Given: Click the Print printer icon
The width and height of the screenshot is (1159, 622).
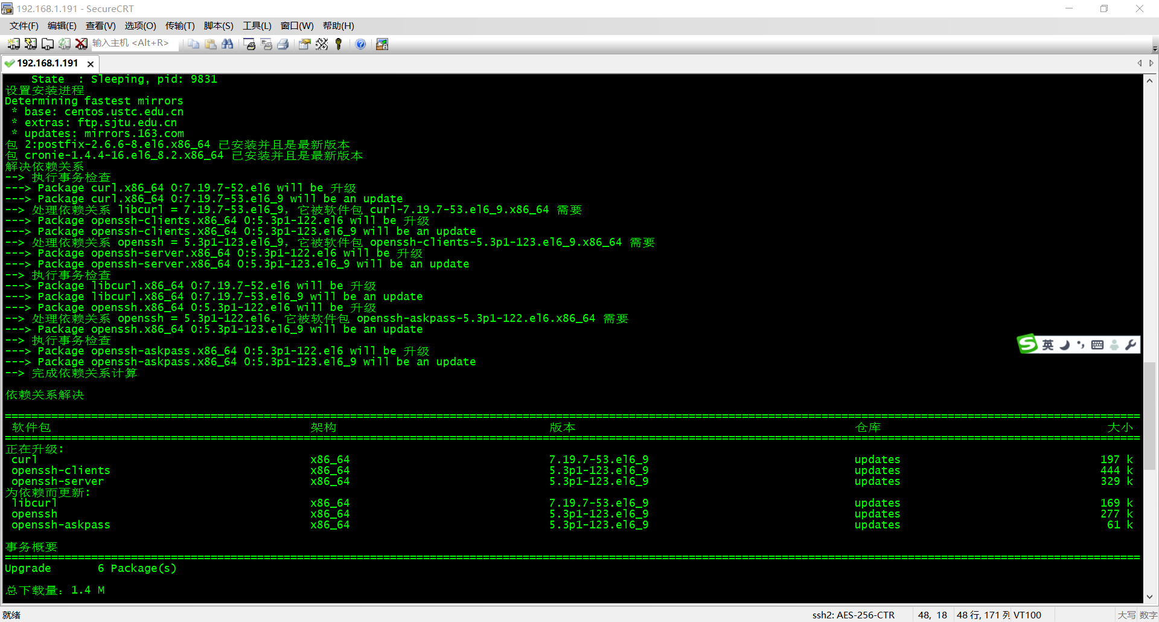Looking at the screenshot, I should coord(283,44).
